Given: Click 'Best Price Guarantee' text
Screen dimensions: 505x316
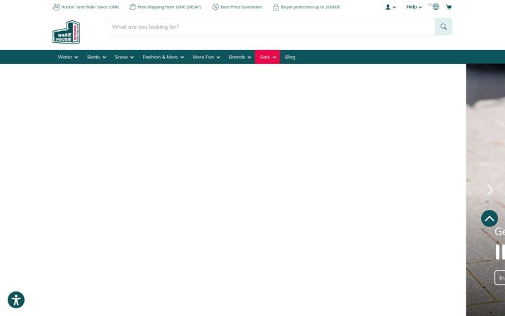Looking at the screenshot, I should click(x=241, y=7).
